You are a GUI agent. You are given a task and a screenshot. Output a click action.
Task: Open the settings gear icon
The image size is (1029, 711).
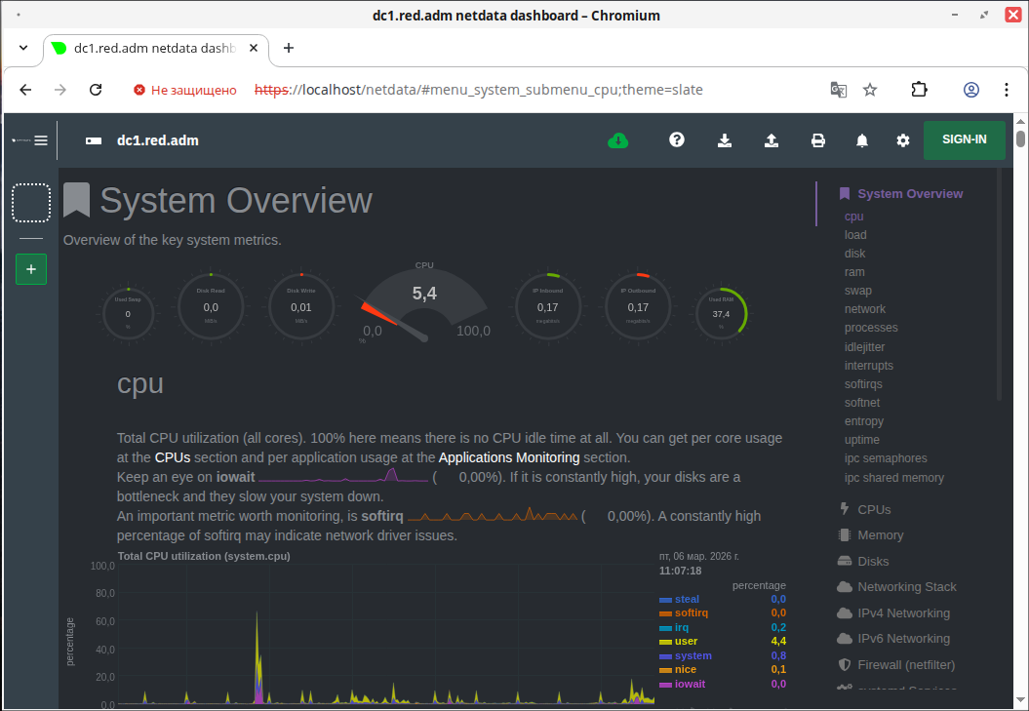(x=903, y=140)
